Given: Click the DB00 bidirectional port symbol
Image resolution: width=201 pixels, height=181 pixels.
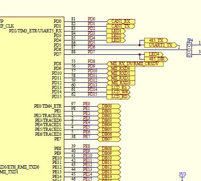Looking at the screenshot, I should click(x=109, y=106).
